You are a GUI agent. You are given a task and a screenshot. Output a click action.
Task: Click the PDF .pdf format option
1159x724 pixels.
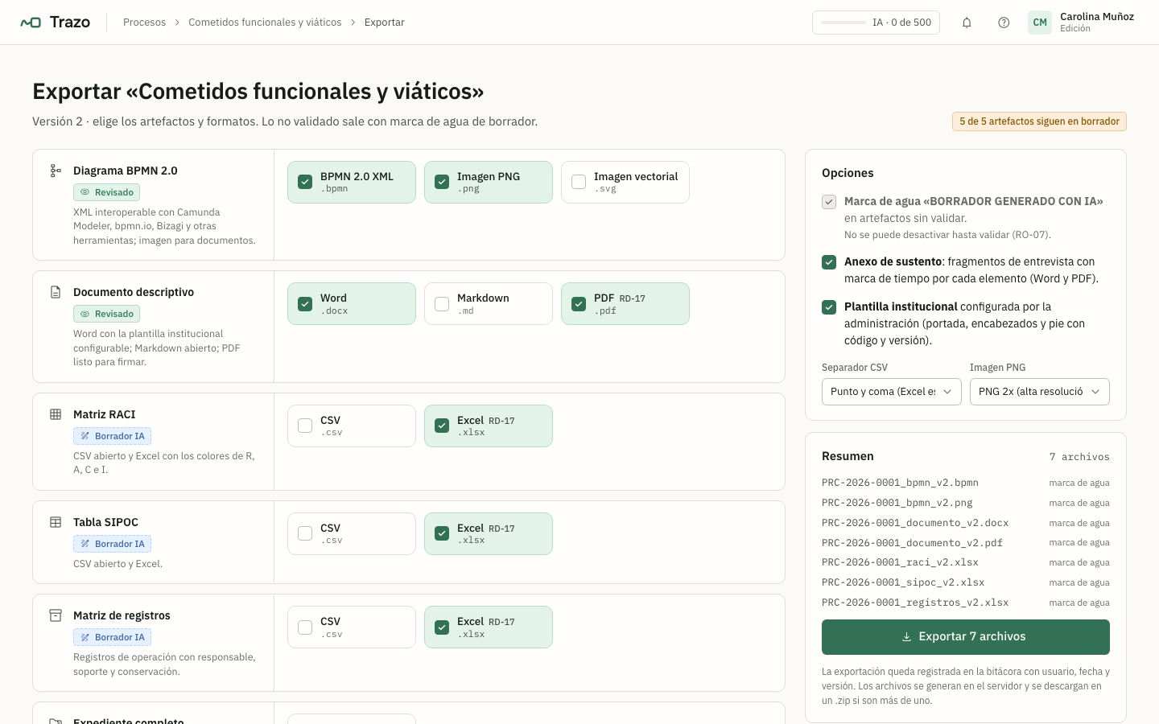click(625, 304)
